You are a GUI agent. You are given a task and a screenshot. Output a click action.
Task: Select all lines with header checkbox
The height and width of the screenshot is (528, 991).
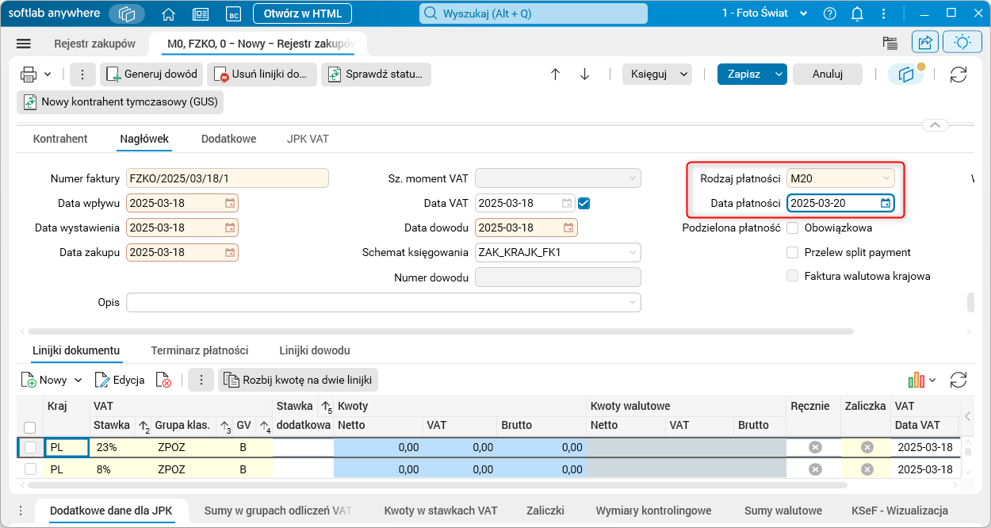(x=30, y=427)
